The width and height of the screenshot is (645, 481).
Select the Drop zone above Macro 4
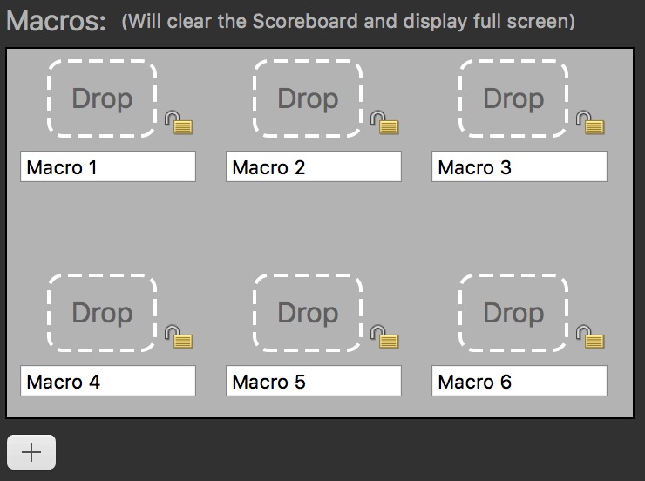tap(102, 313)
